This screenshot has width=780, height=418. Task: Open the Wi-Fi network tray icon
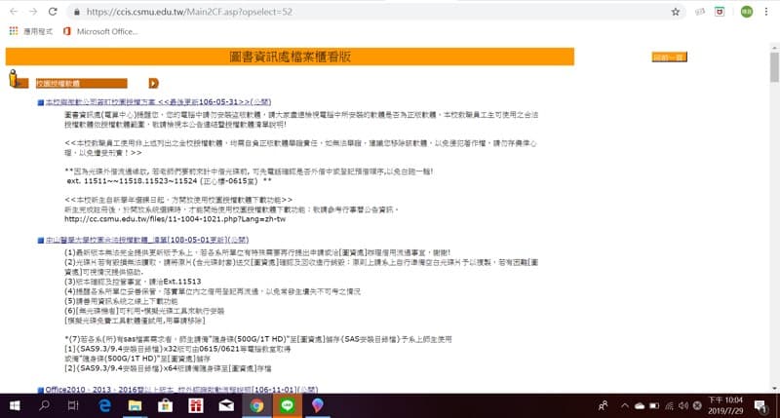[669, 406]
